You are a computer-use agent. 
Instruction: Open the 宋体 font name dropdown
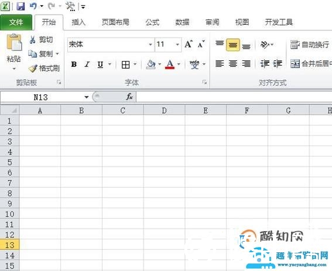150,45
